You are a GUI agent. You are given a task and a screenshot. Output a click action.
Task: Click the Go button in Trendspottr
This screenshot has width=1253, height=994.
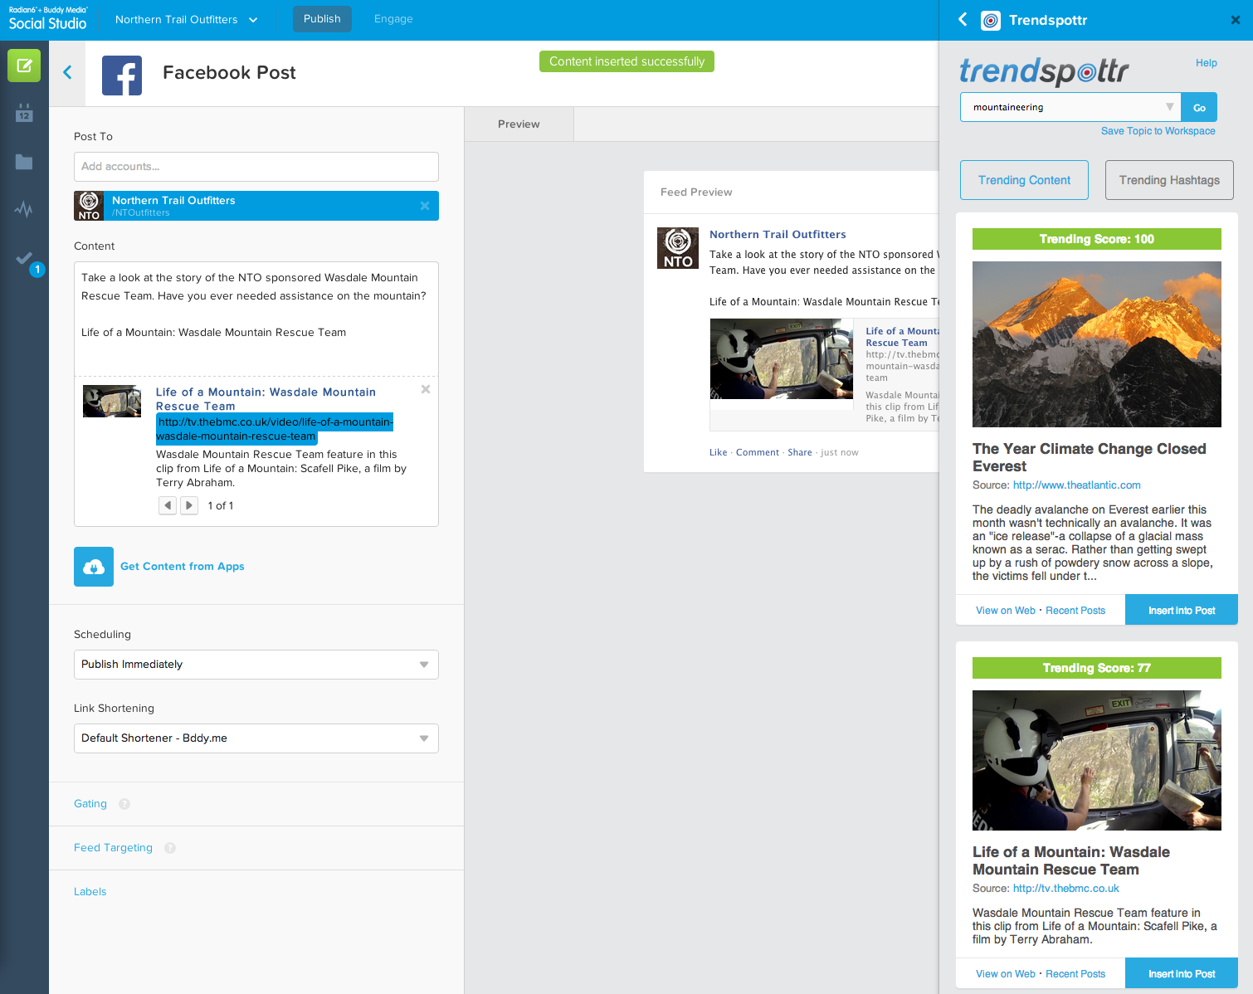pyautogui.click(x=1199, y=107)
